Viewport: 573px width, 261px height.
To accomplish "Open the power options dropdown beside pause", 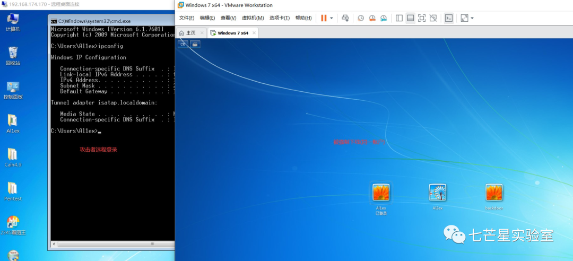I will click(x=332, y=18).
